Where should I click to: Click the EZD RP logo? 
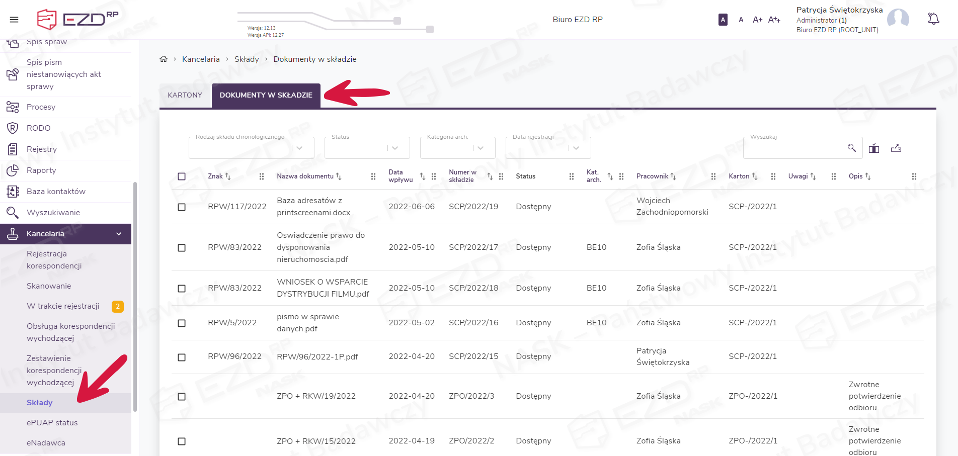78,20
